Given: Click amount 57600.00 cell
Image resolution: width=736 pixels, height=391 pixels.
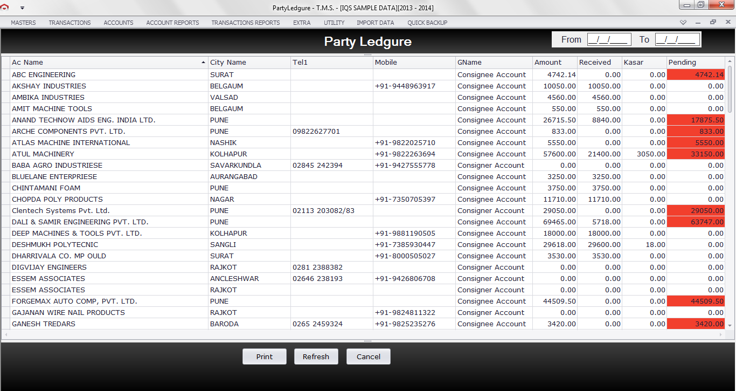Looking at the screenshot, I should 555,154.
